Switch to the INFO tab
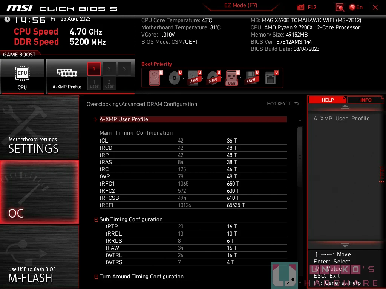 point(366,100)
